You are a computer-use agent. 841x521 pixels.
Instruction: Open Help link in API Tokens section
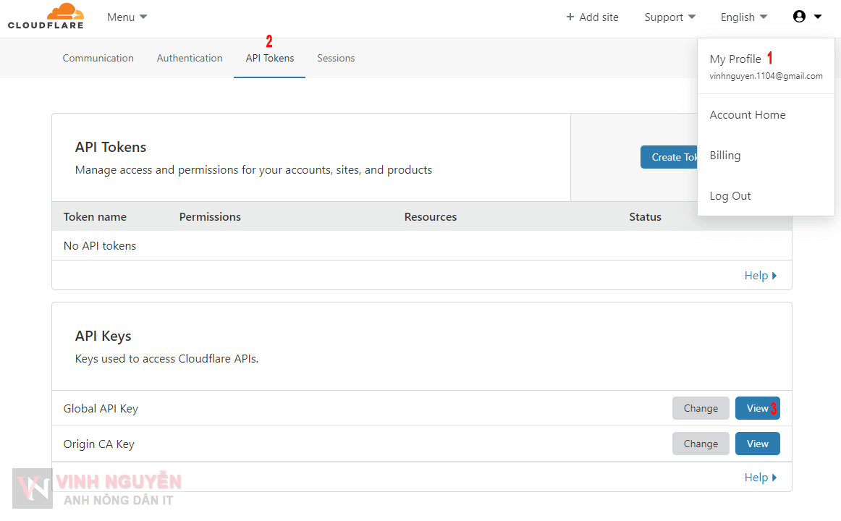pos(761,276)
